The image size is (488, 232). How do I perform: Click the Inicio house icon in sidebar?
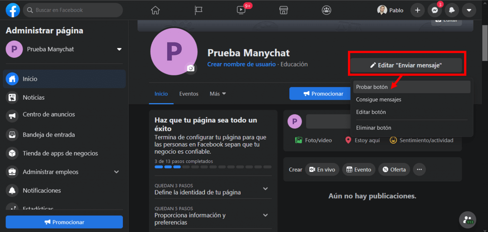12,79
